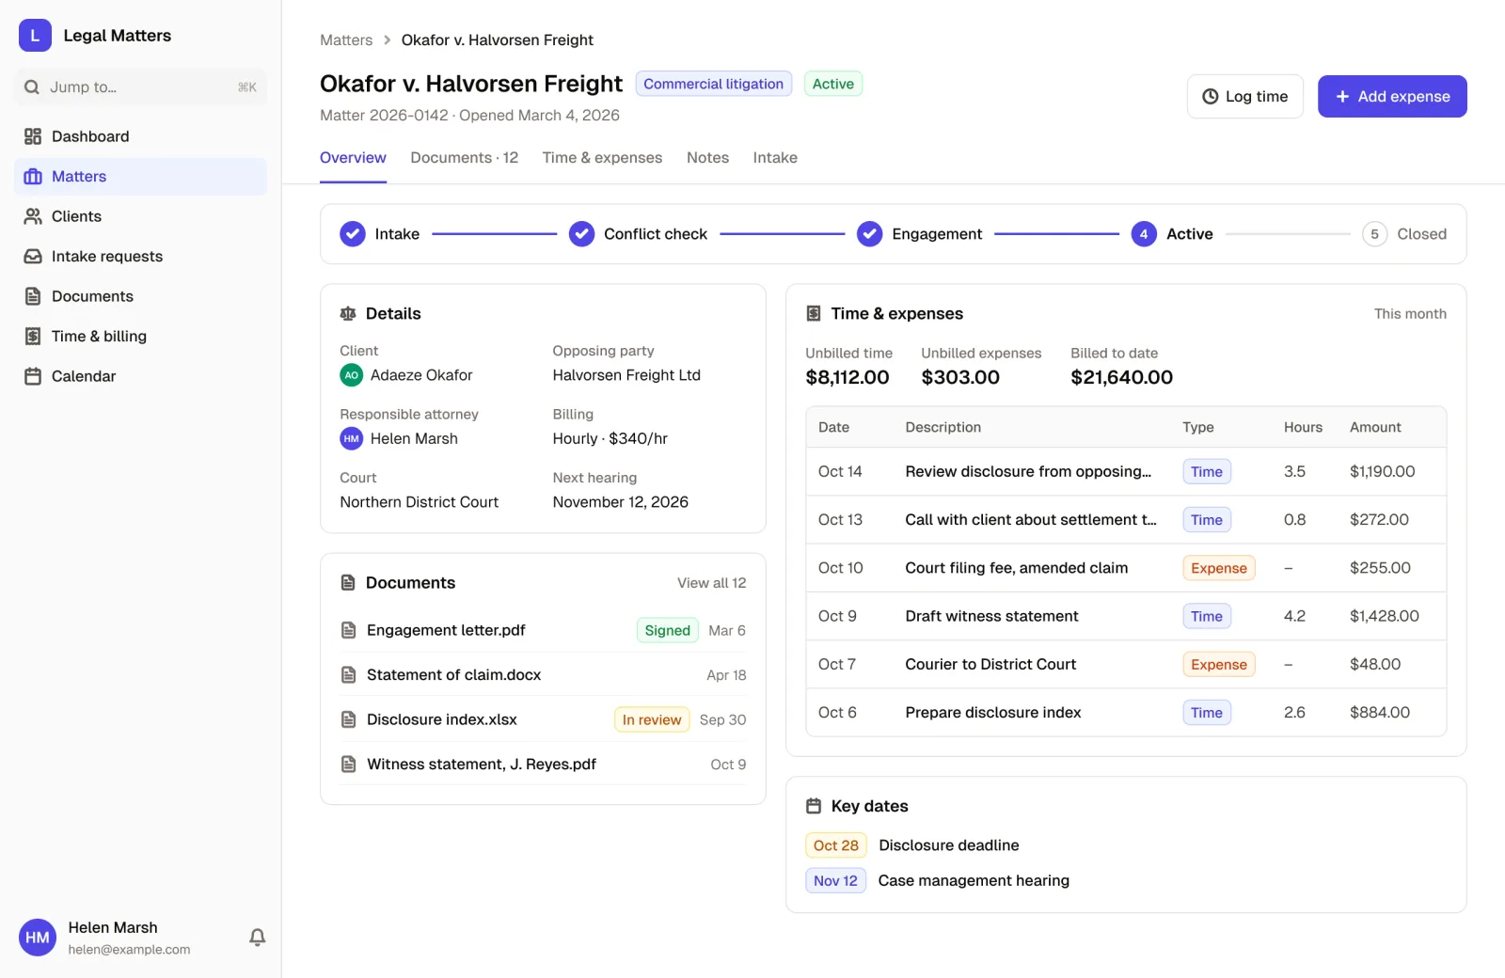Open notifications bell icon
Image resolution: width=1505 pixels, height=978 pixels.
point(257,938)
